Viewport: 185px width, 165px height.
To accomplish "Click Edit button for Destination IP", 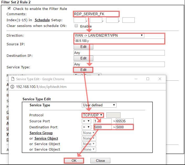I will coord(83,58).
